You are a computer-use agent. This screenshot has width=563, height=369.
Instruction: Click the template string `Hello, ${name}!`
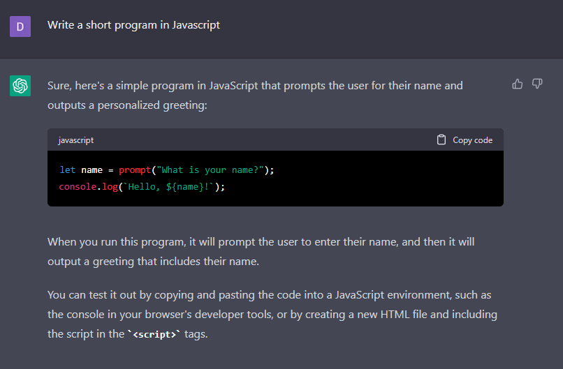point(170,187)
